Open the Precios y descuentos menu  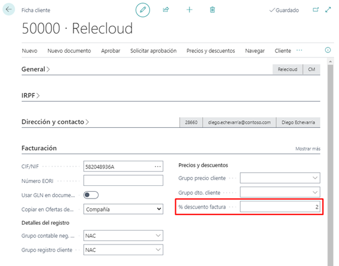tap(210, 51)
